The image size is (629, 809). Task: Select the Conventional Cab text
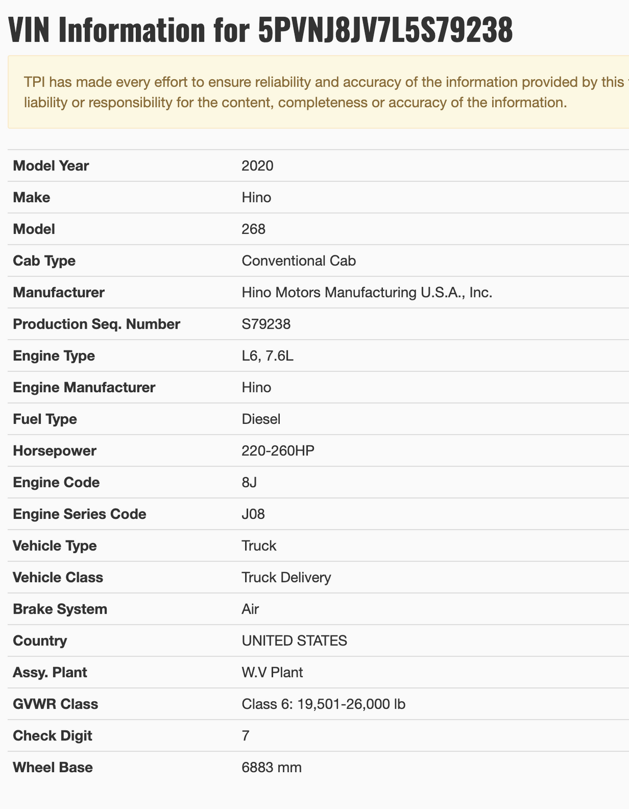click(299, 261)
